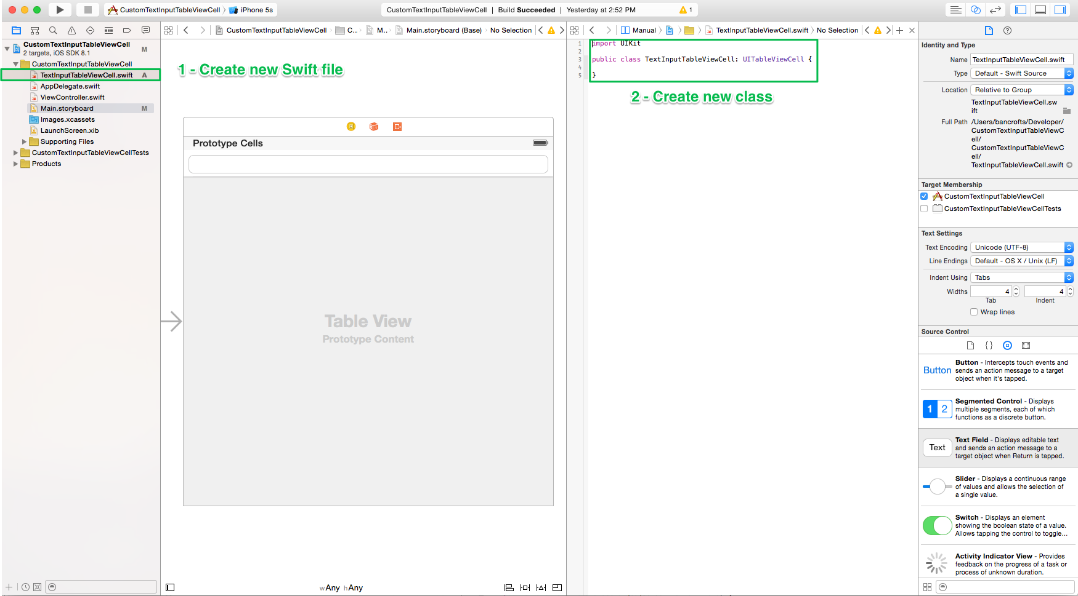Click the file Name text field

coord(1021,60)
